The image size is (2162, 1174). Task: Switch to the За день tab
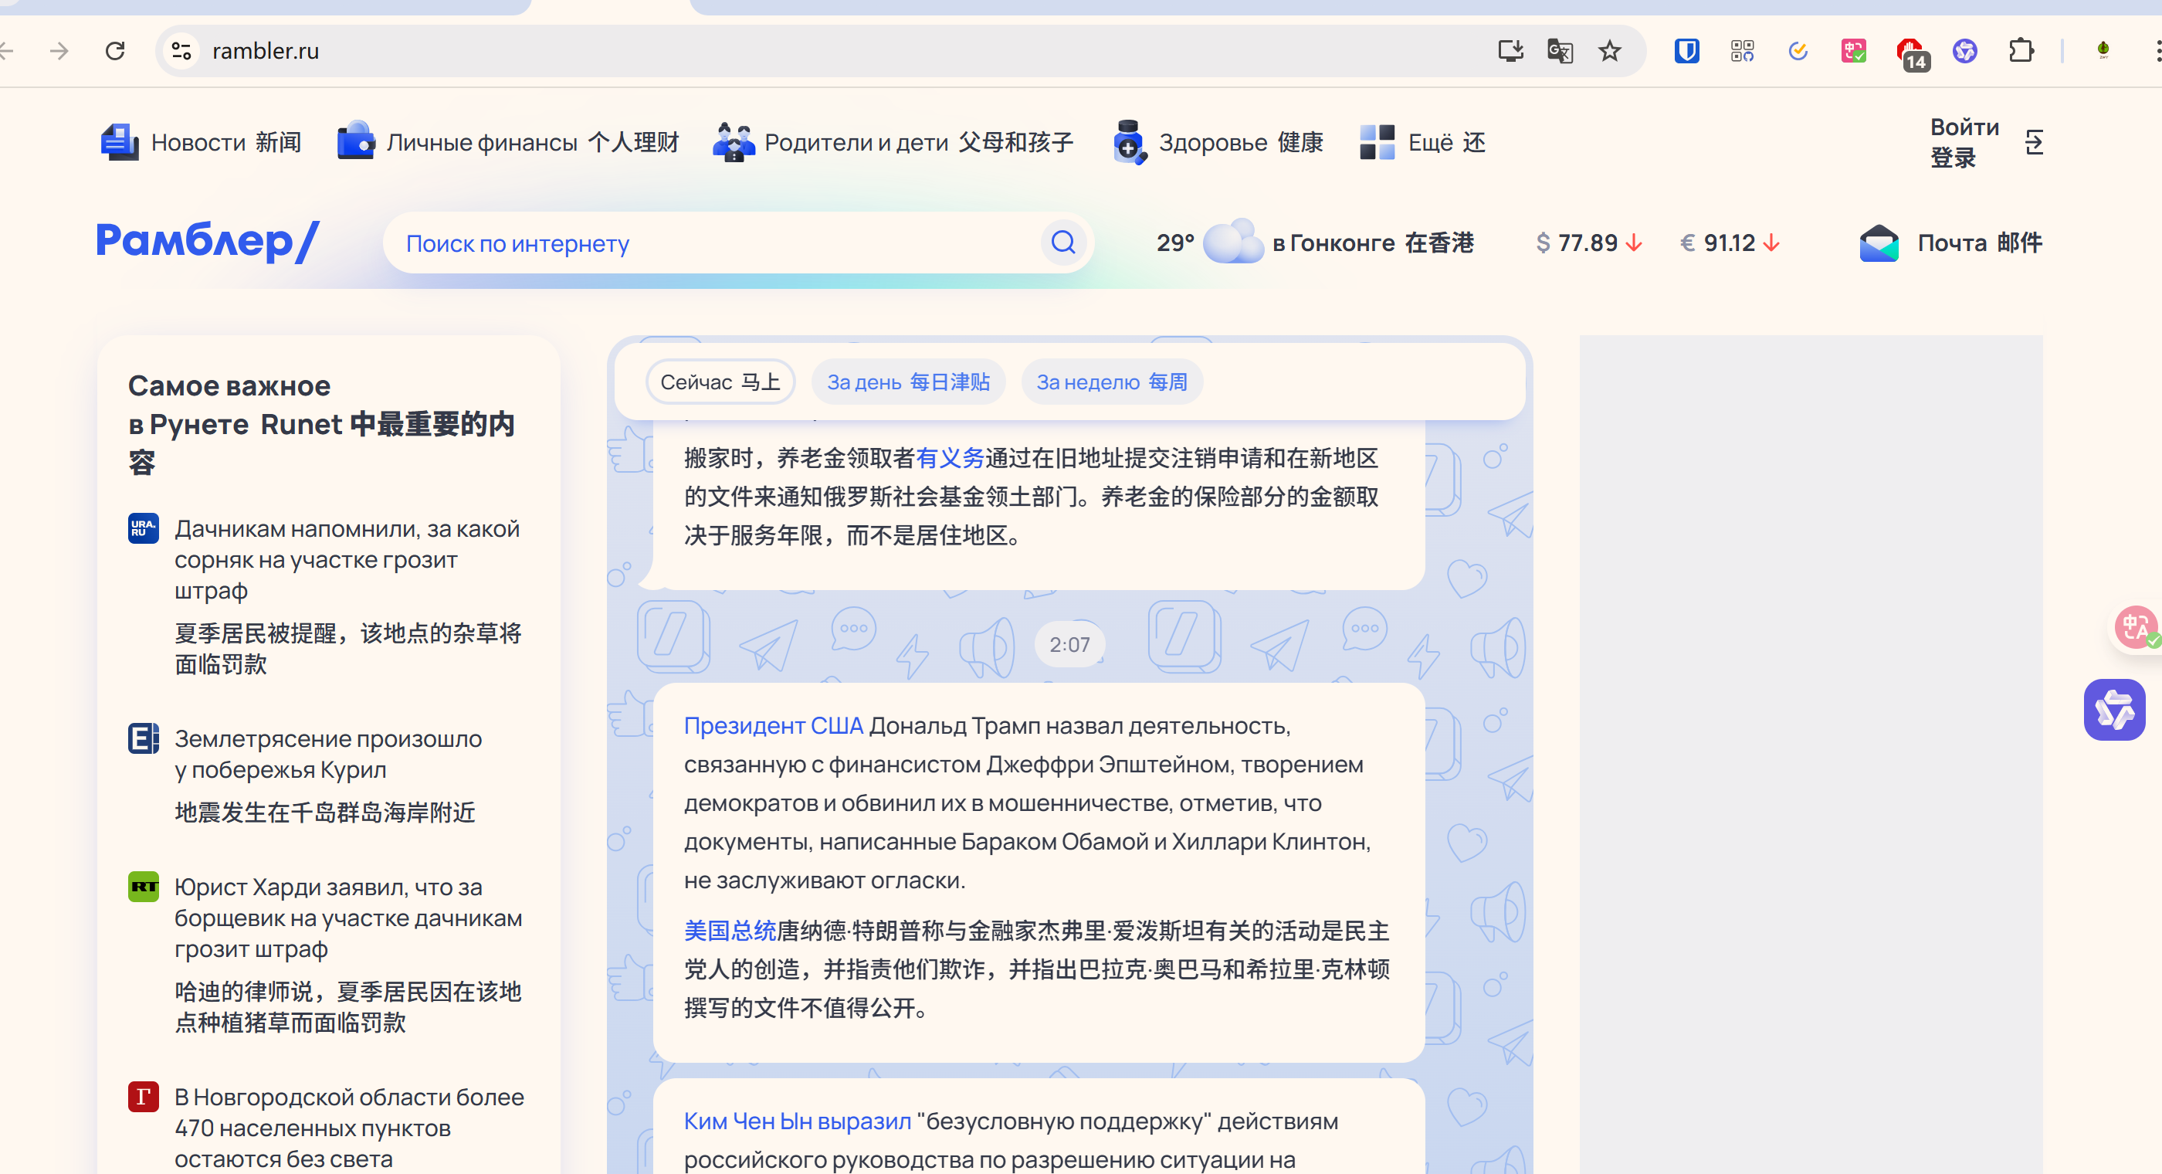908,382
